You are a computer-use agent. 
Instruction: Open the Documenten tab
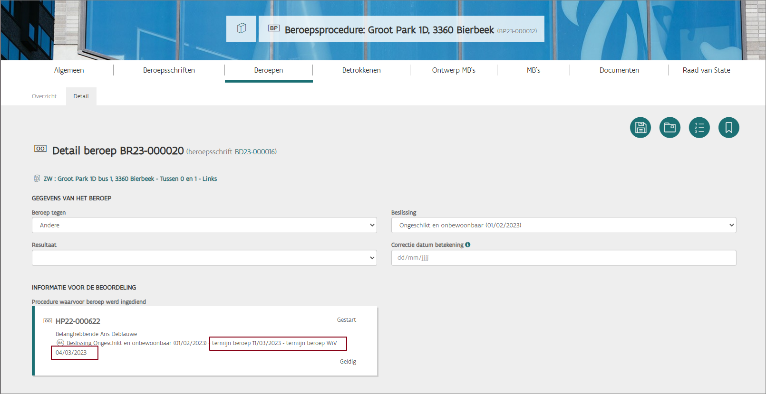pyautogui.click(x=619, y=70)
